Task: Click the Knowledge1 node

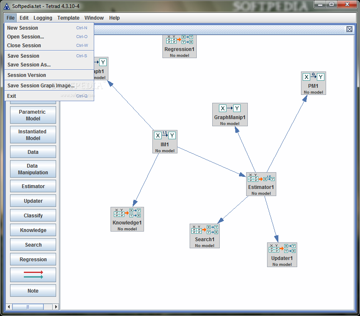Action: coord(127,219)
